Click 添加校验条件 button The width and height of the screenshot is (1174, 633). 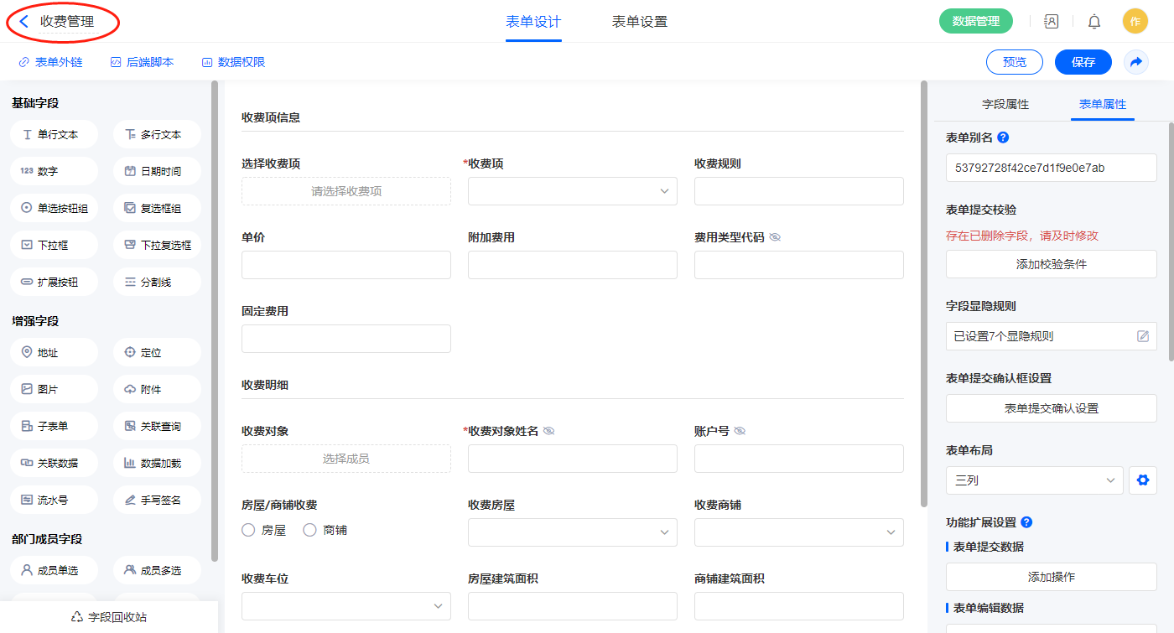click(x=1052, y=264)
